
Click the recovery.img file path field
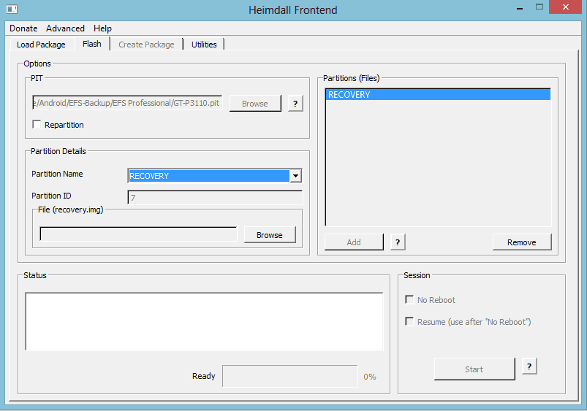pos(138,234)
